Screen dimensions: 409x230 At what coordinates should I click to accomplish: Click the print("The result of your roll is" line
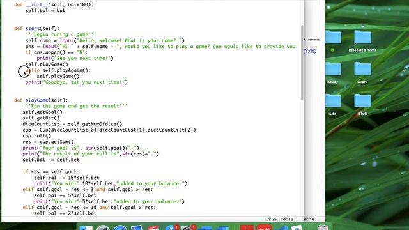click(91, 154)
